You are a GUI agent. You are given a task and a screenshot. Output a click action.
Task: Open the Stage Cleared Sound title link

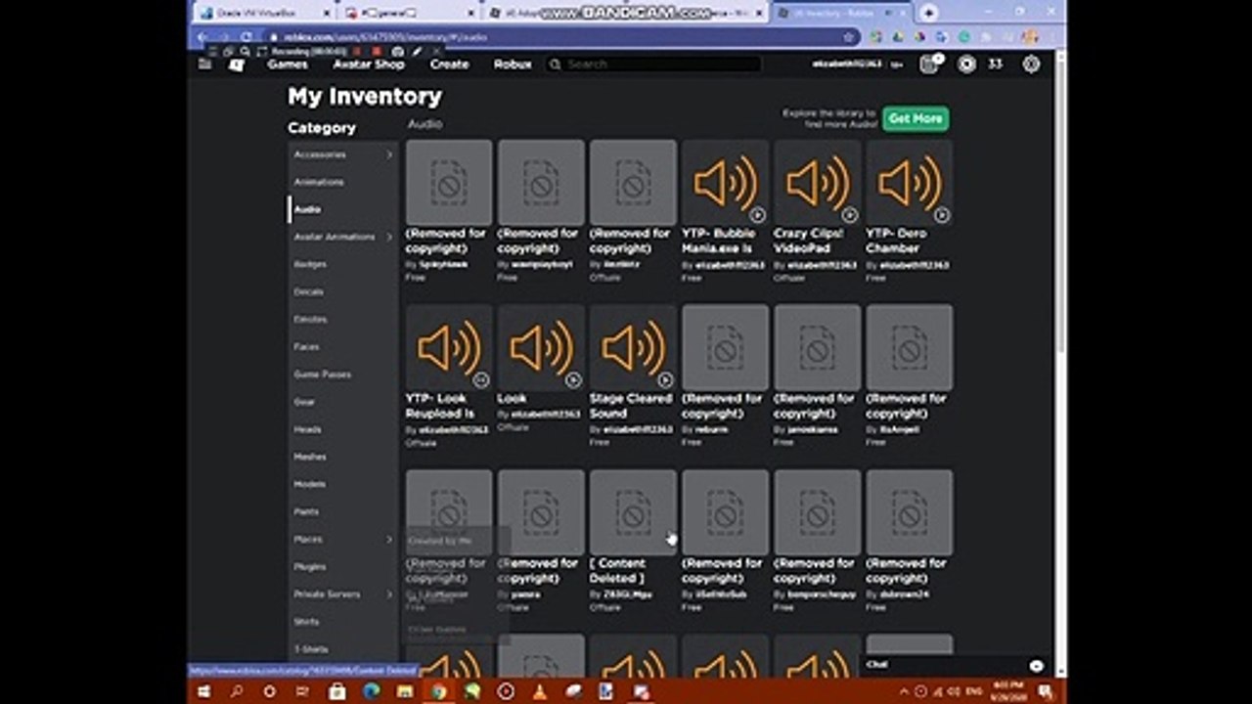tap(631, 406)
